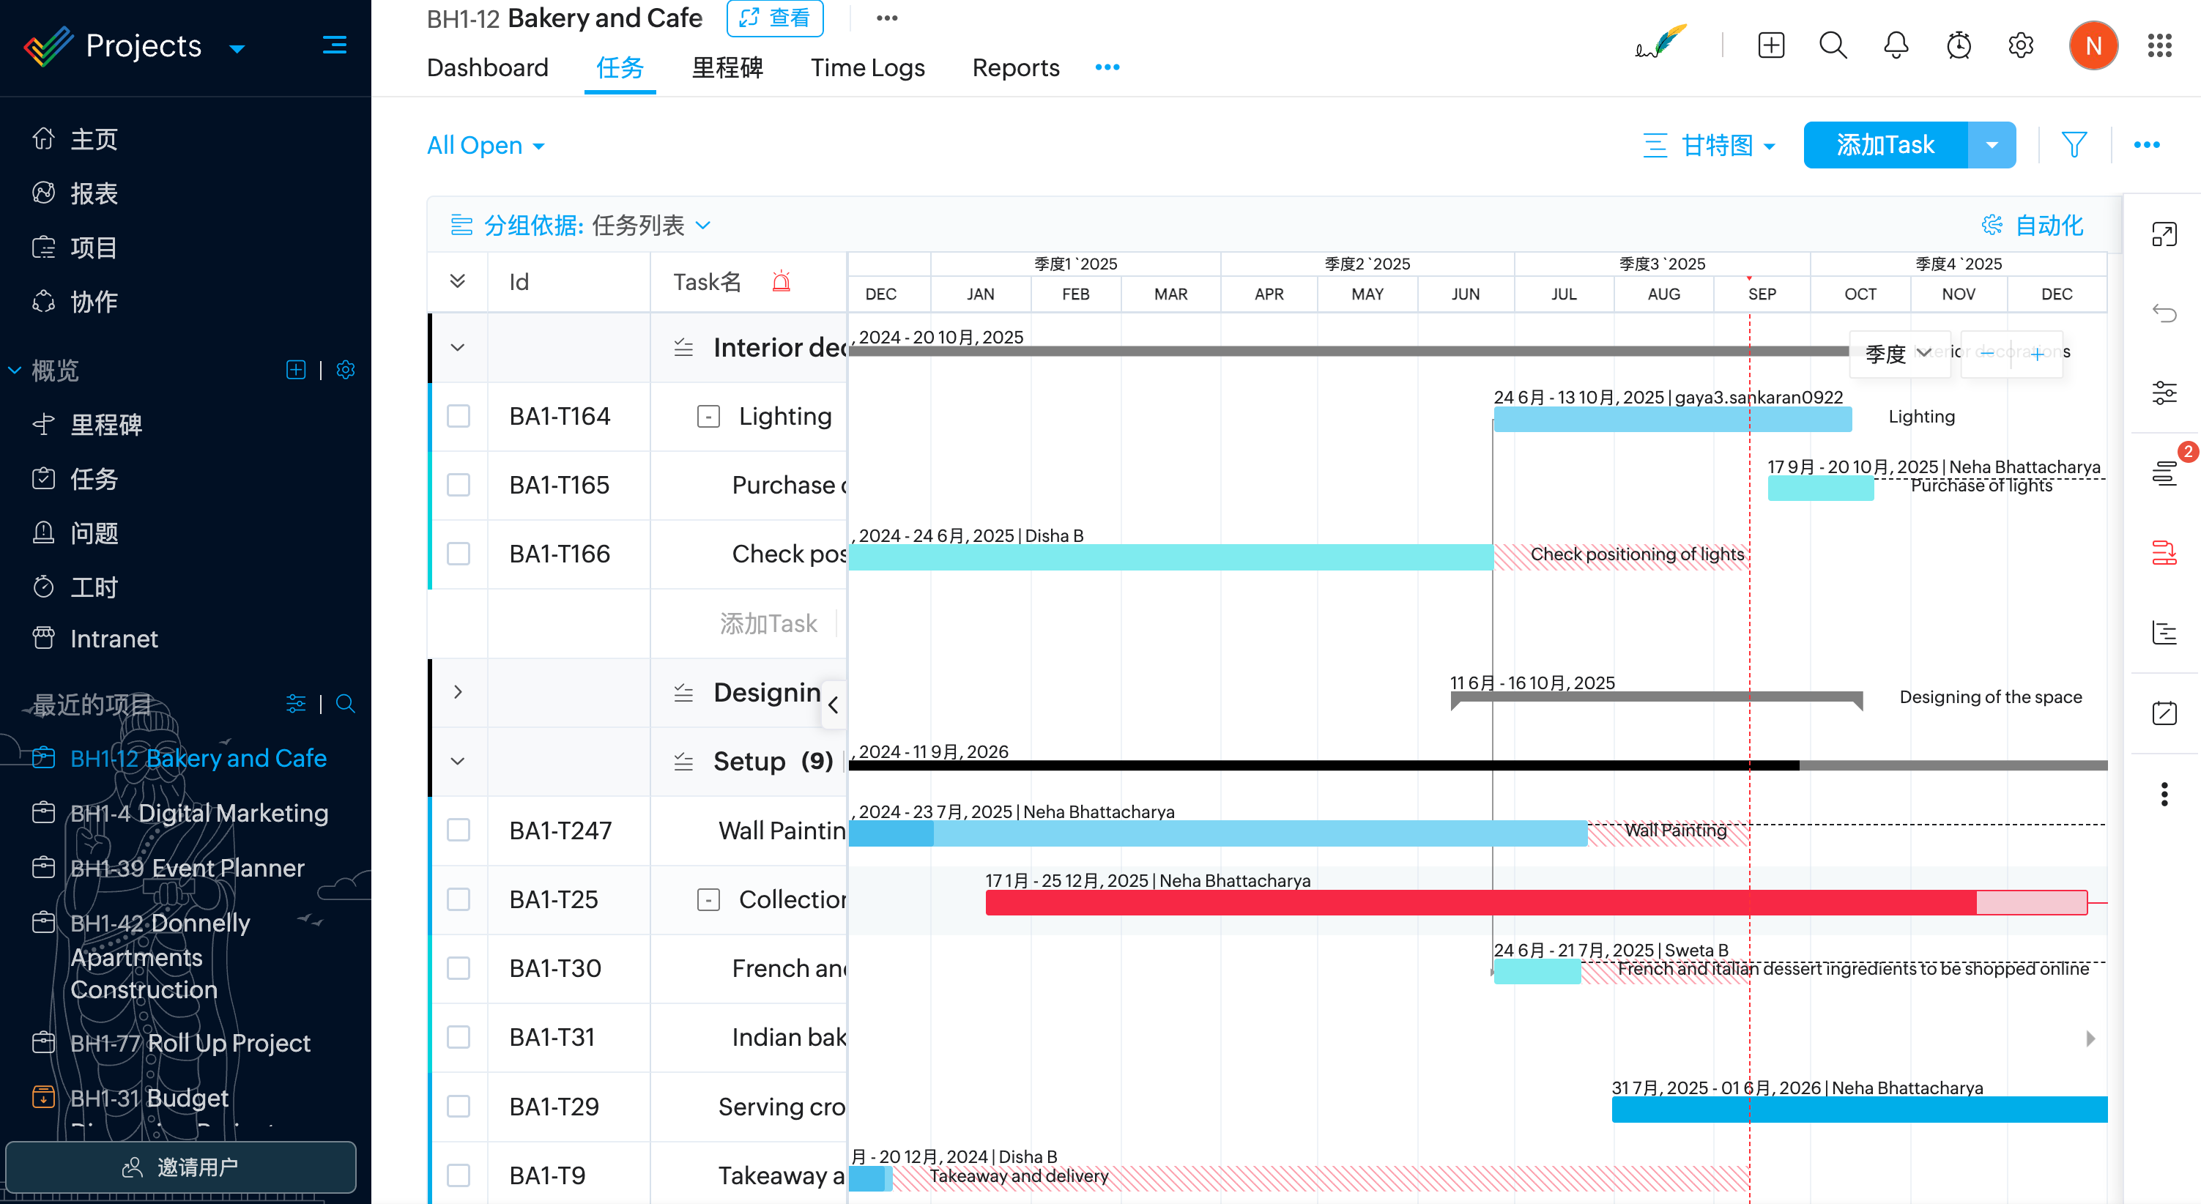
Task: Open the critical path red icon
Action: pos(2164,553)
